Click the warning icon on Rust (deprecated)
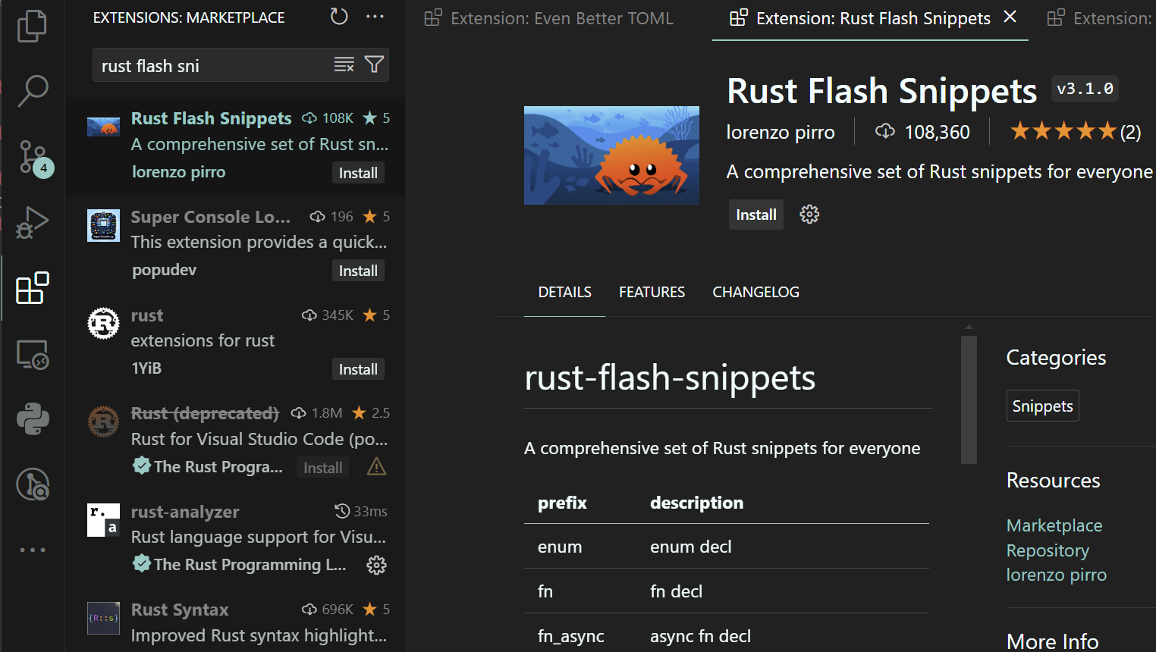 (376, 467)
